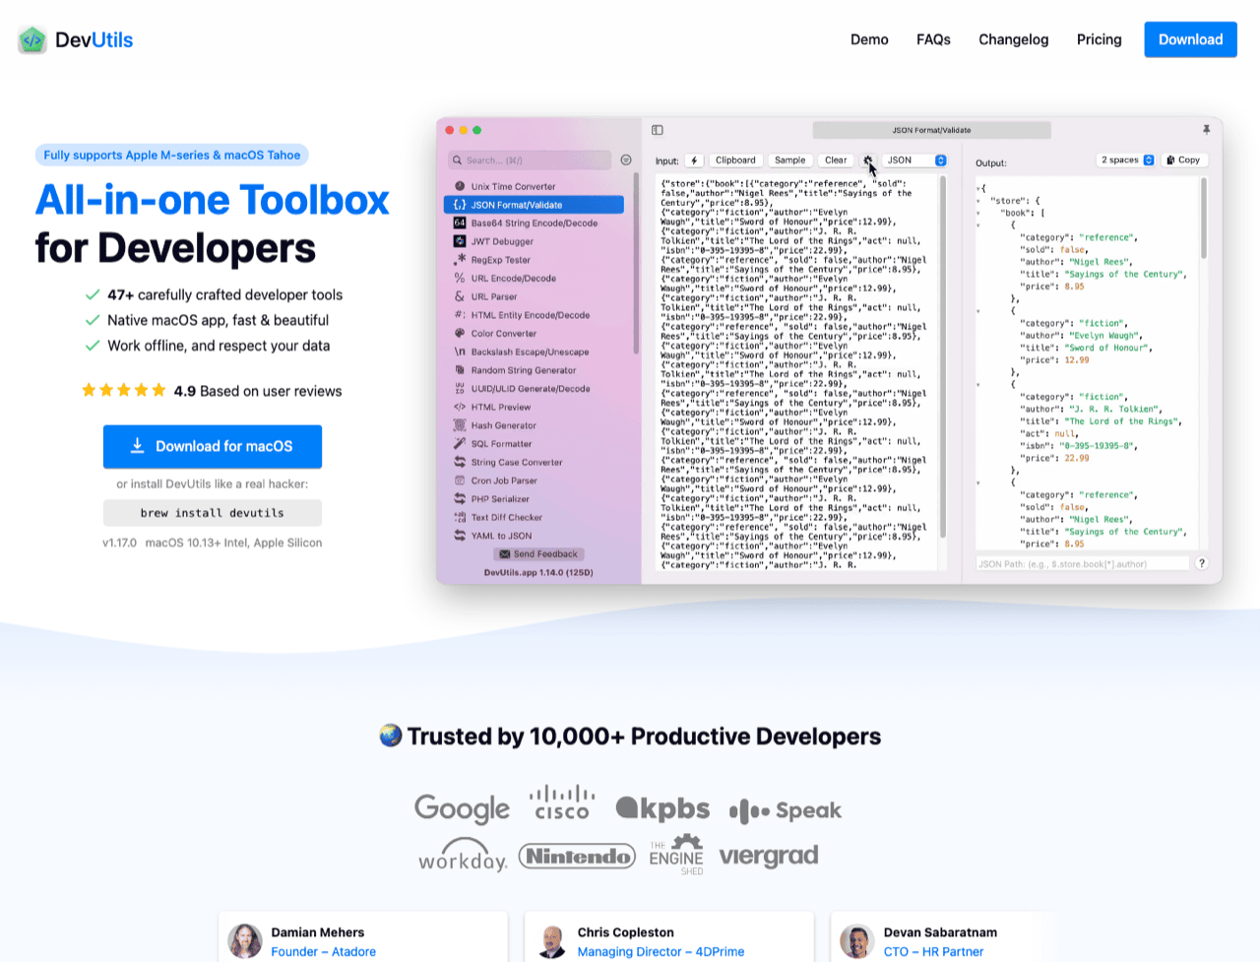The height and width of the screenshot is (962, 1260).
Task: Open the sidebar filter menu icon
Action: (x=626, y=160)
